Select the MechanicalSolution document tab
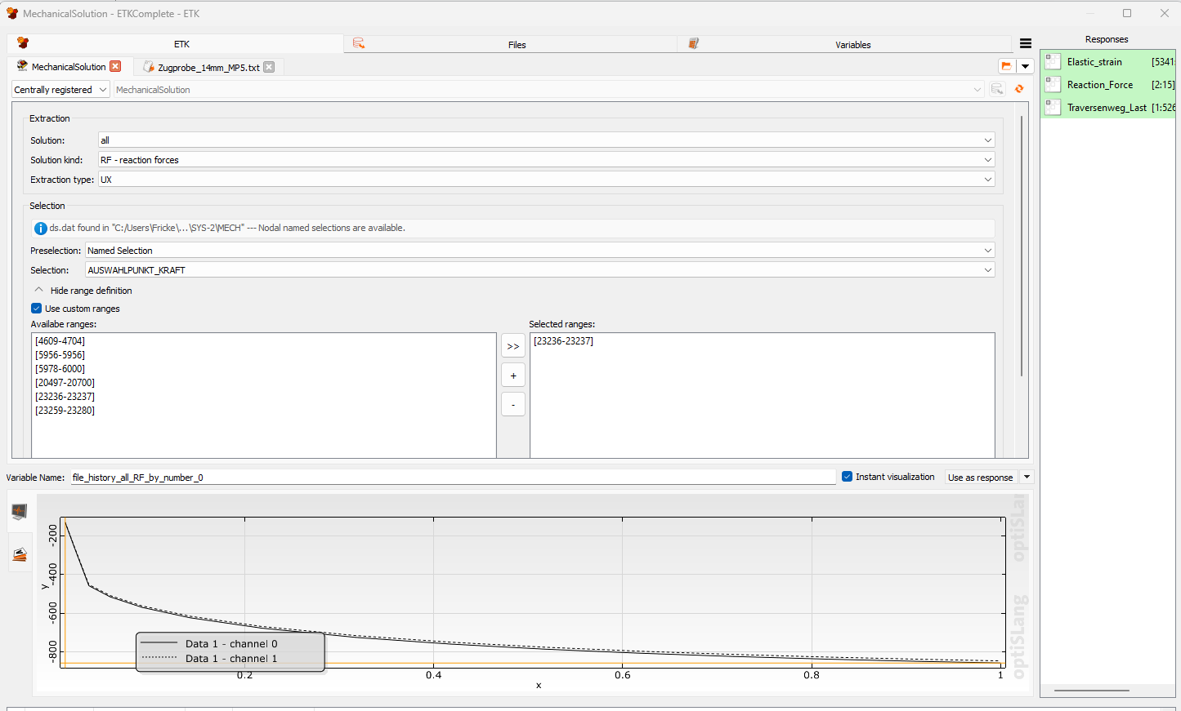The image size is (1181, 711). (x=69, y=67)
